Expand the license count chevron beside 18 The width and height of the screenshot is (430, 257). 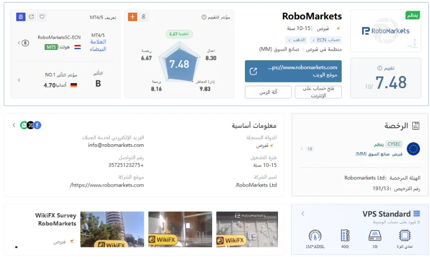tap(302, 149)
